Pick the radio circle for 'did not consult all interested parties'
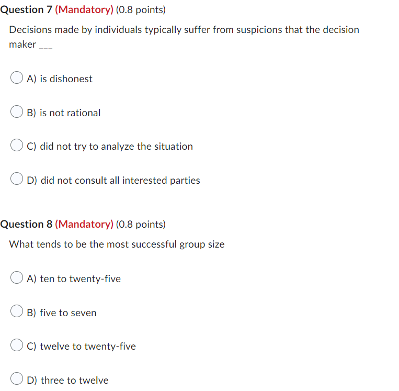 tap(17, 178)
